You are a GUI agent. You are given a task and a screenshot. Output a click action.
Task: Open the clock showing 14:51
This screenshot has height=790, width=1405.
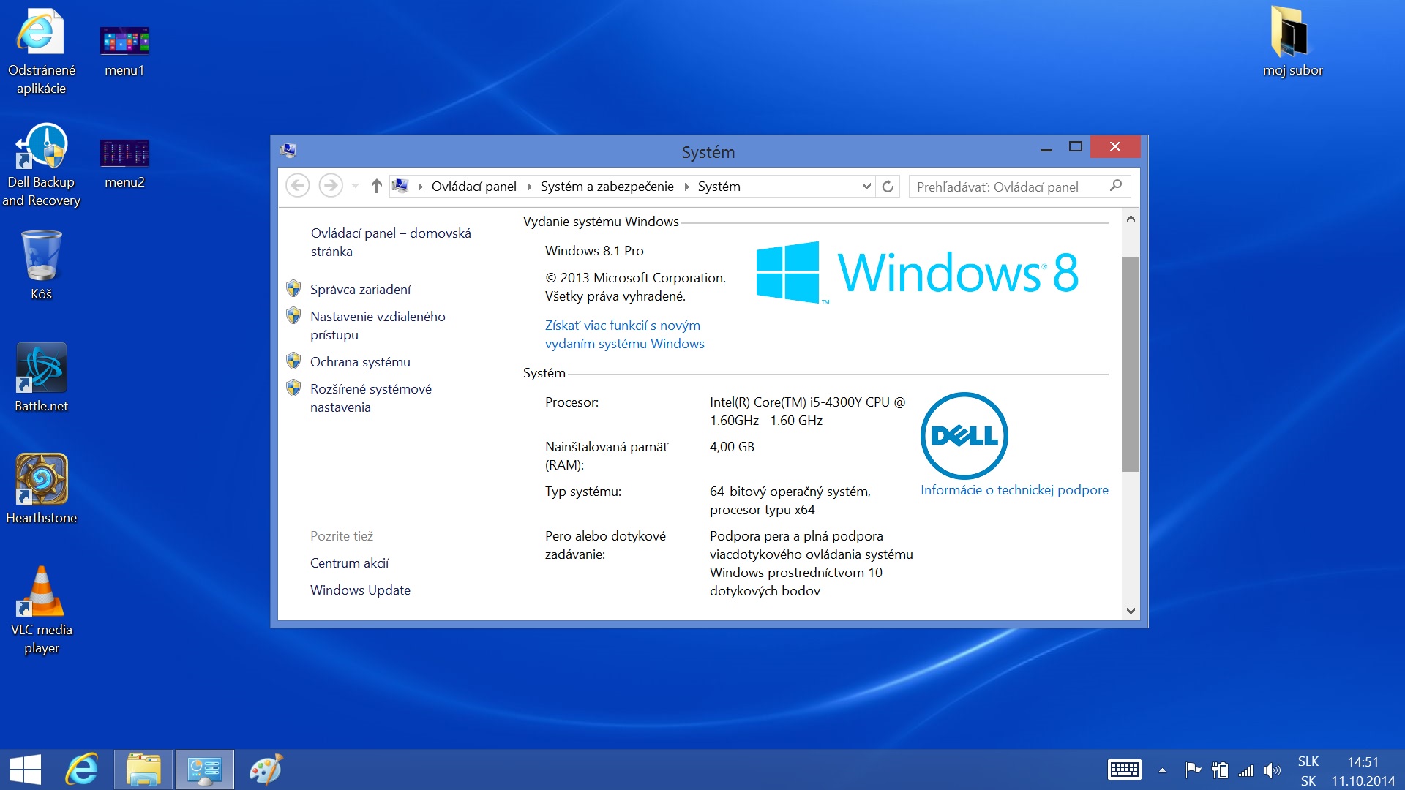point(1363,771)
